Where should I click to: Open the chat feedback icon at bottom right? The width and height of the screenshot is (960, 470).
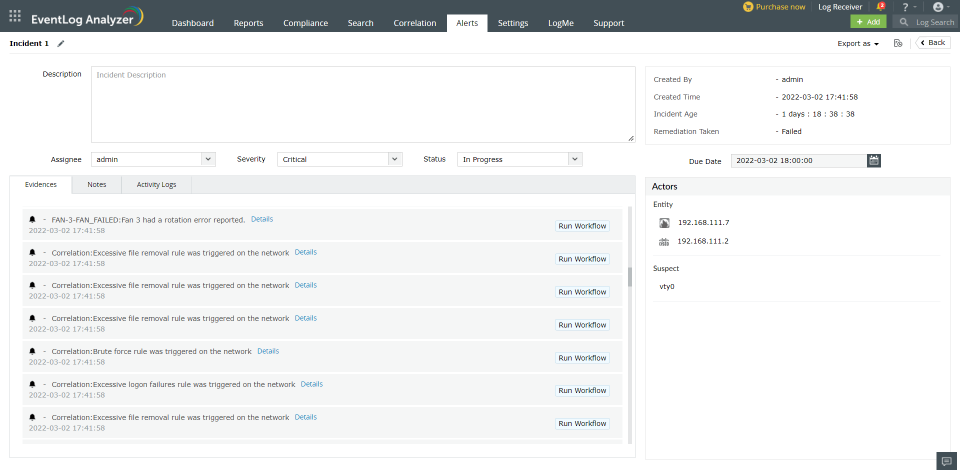[946, 460]
